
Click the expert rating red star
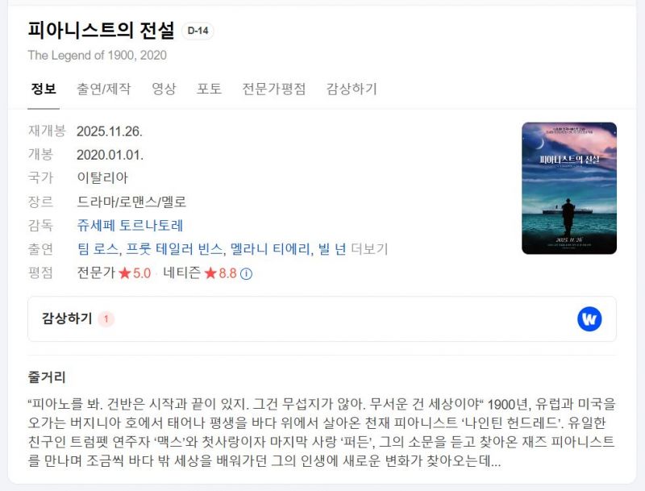pyautogui.click(x=124, y=273)
